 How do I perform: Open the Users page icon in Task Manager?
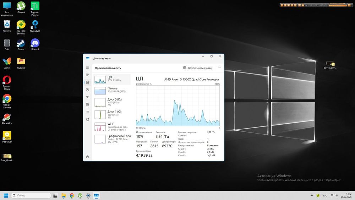(x=87, y=105)
